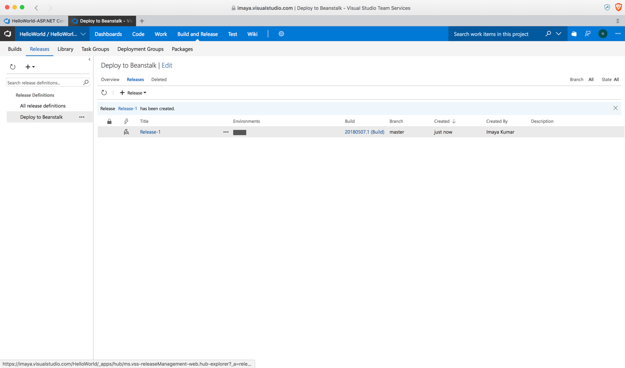This screenshot has height=368, width=625.
Task: Click the master branch cell
Action: [397, 132]
